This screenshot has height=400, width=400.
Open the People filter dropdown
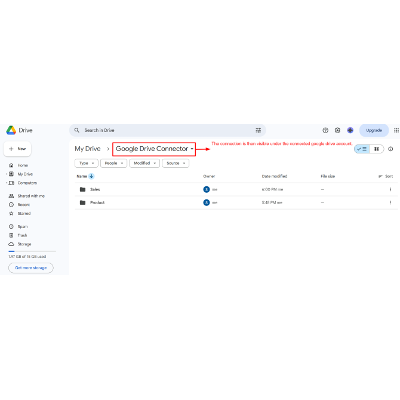point(114,163)
